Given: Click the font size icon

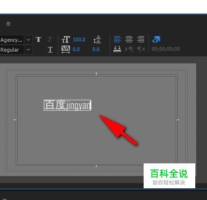Looking at the screenshot, I should pos(66,39).
